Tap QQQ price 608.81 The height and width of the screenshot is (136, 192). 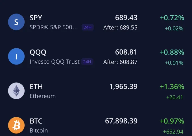[126, 52]
